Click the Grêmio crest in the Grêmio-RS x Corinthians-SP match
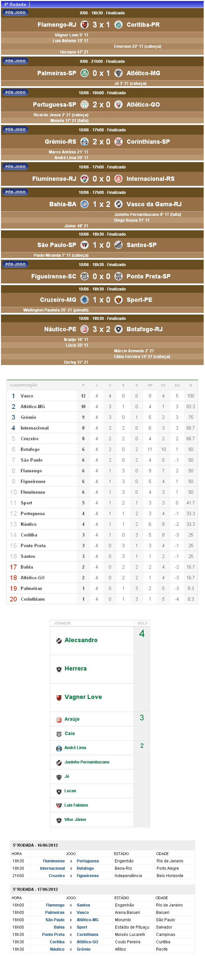This screenshot has width=205, height=956. pos(84,142)
